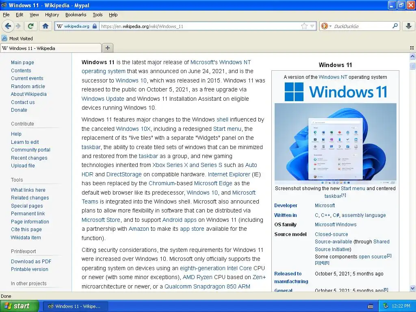The image size is (416, 312).
Task: Open the Help menu
Action: tap(113, 15)
